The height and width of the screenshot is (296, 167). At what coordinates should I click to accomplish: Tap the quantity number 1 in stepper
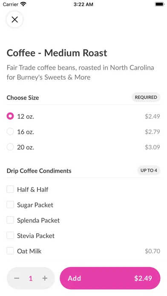[31, 278]
